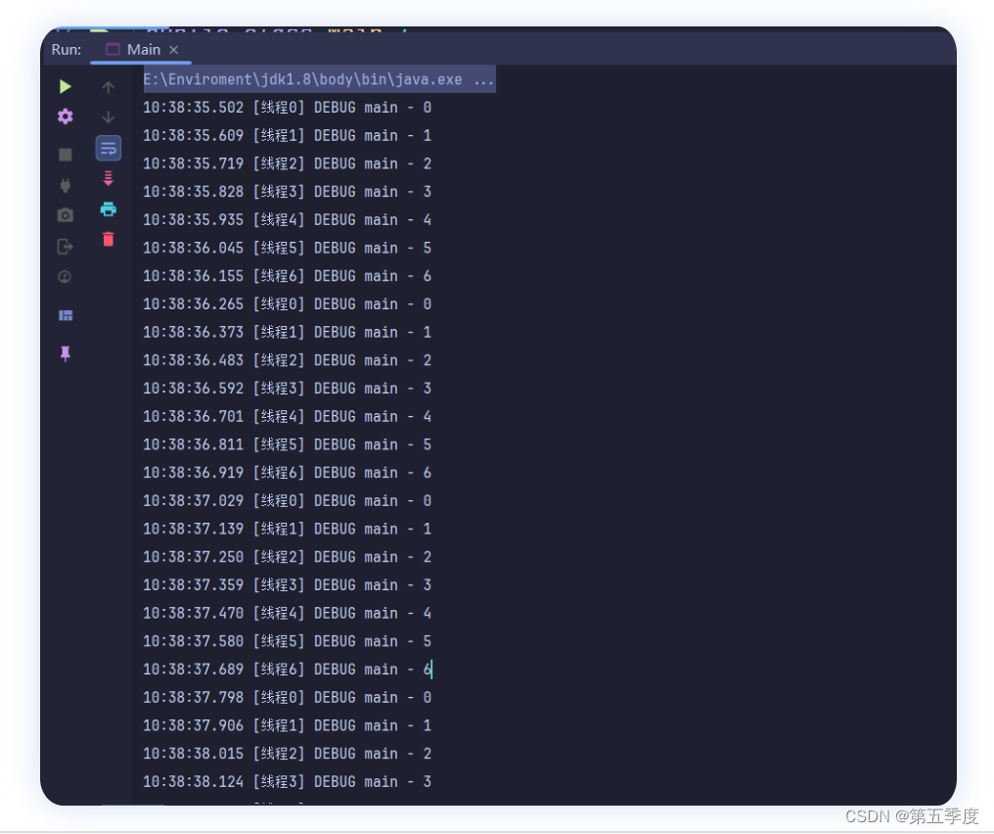Image resolution: width=994 pixels, height=834 pixels.
Task: Toggle soft-wrap for console output
Action: point(109,149)
